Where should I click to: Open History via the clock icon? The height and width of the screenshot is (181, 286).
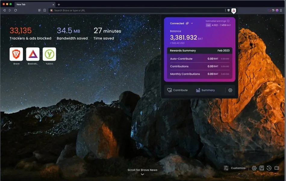(269, 168)
